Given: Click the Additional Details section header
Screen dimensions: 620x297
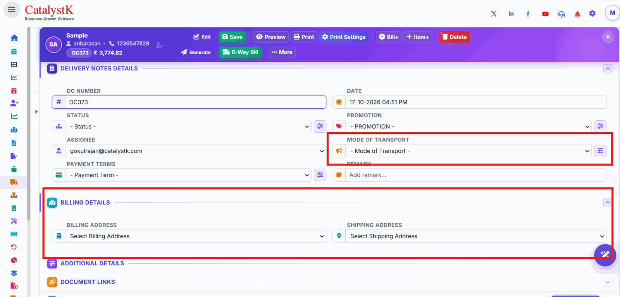Looking at the screenshot, I should [92, 264].
